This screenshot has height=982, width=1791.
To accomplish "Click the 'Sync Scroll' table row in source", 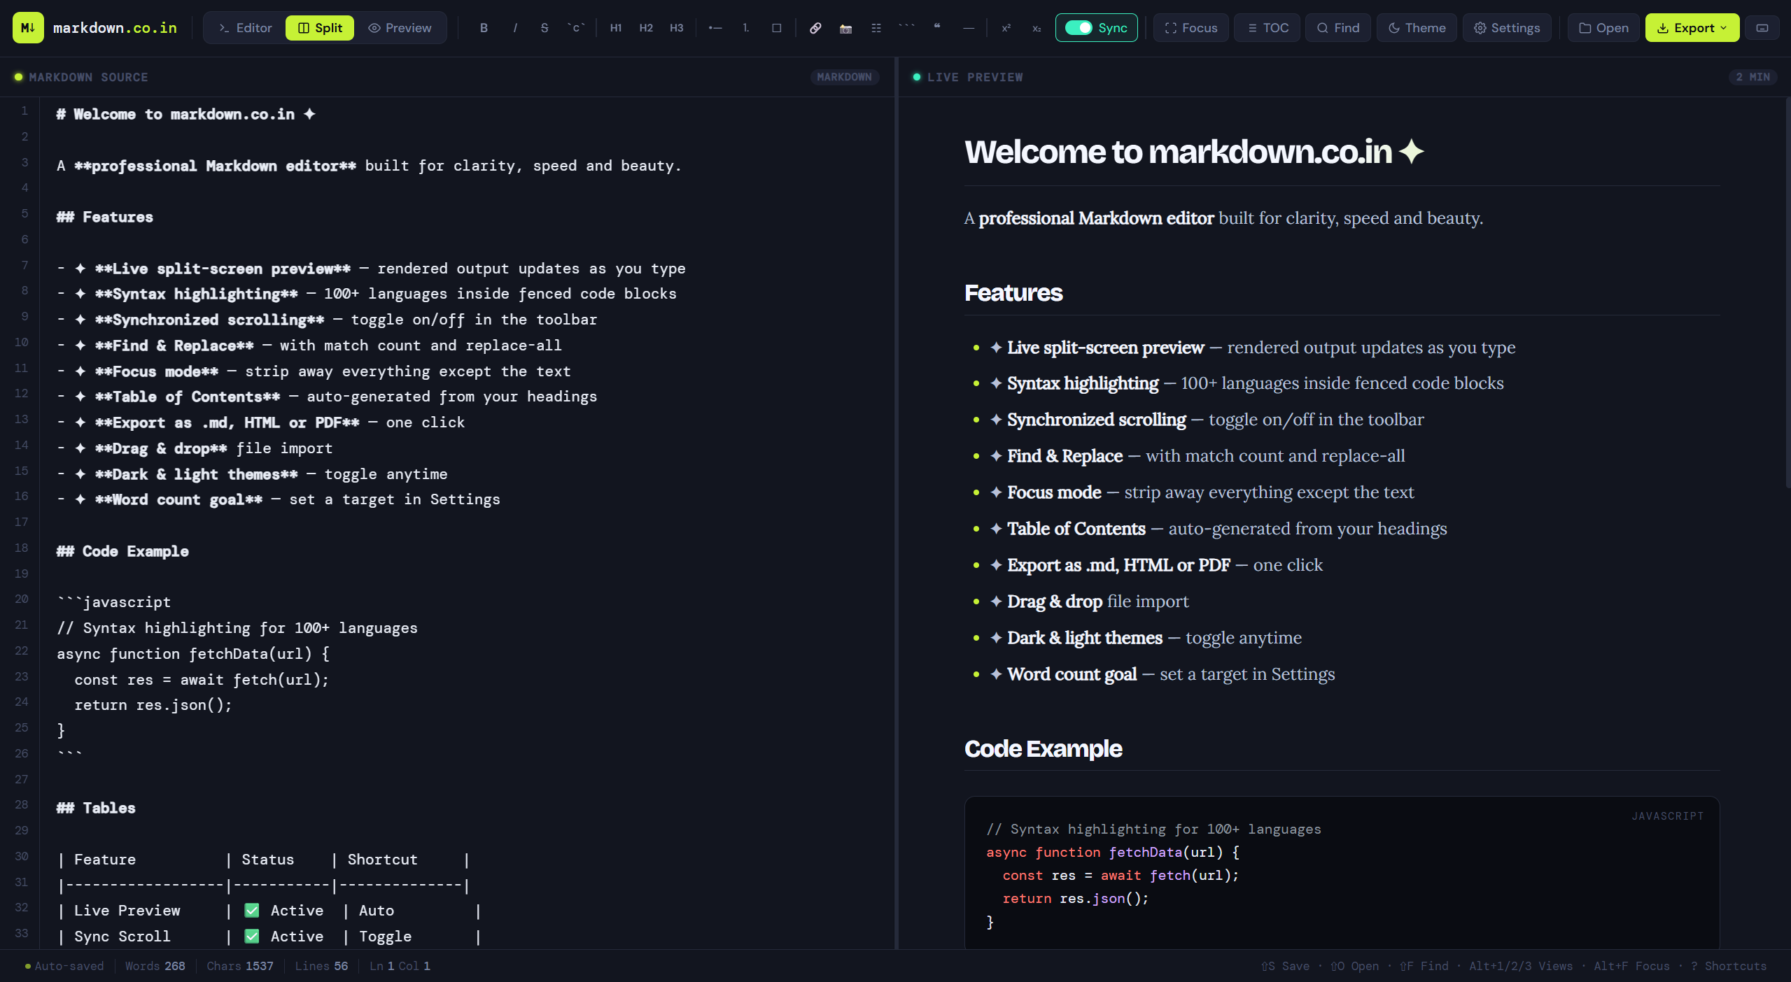I will point(269,937).
